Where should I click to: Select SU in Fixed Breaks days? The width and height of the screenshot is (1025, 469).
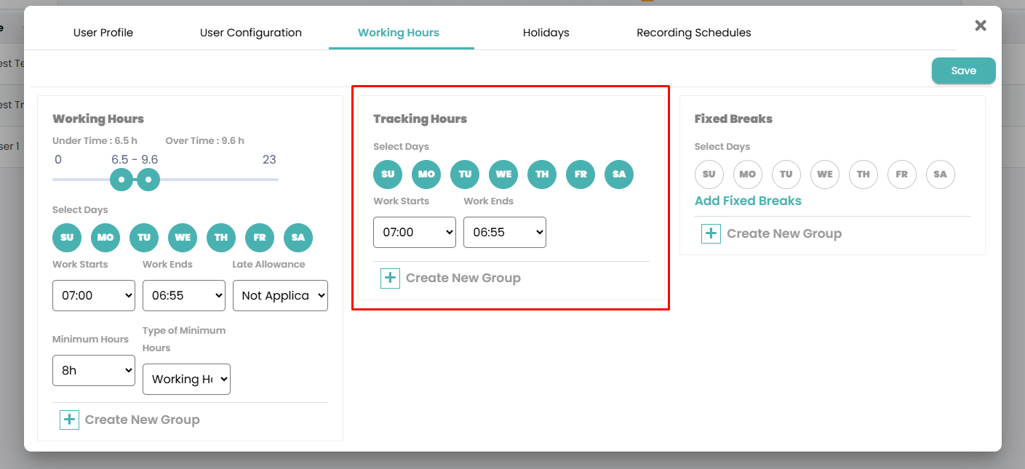[709, 175]
